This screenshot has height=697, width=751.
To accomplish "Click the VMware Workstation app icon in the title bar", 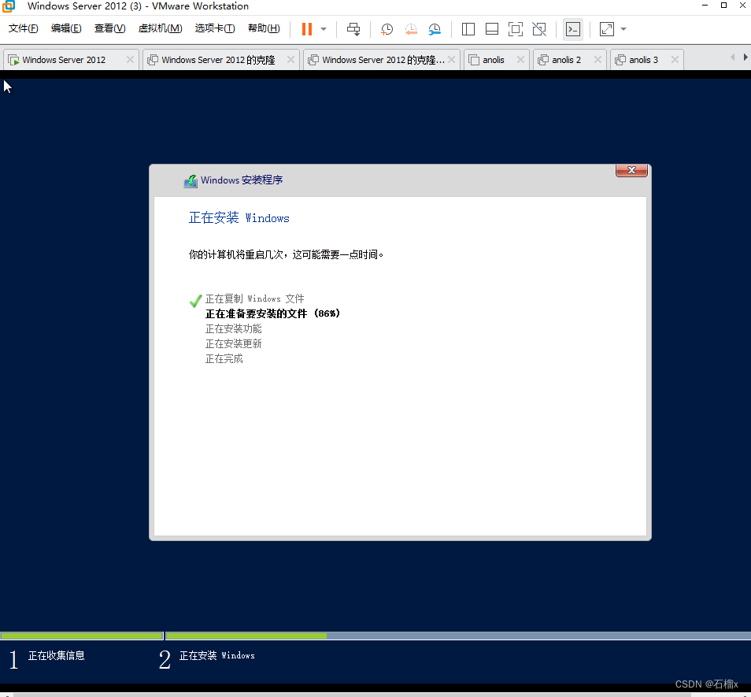I will click(9, 6).
